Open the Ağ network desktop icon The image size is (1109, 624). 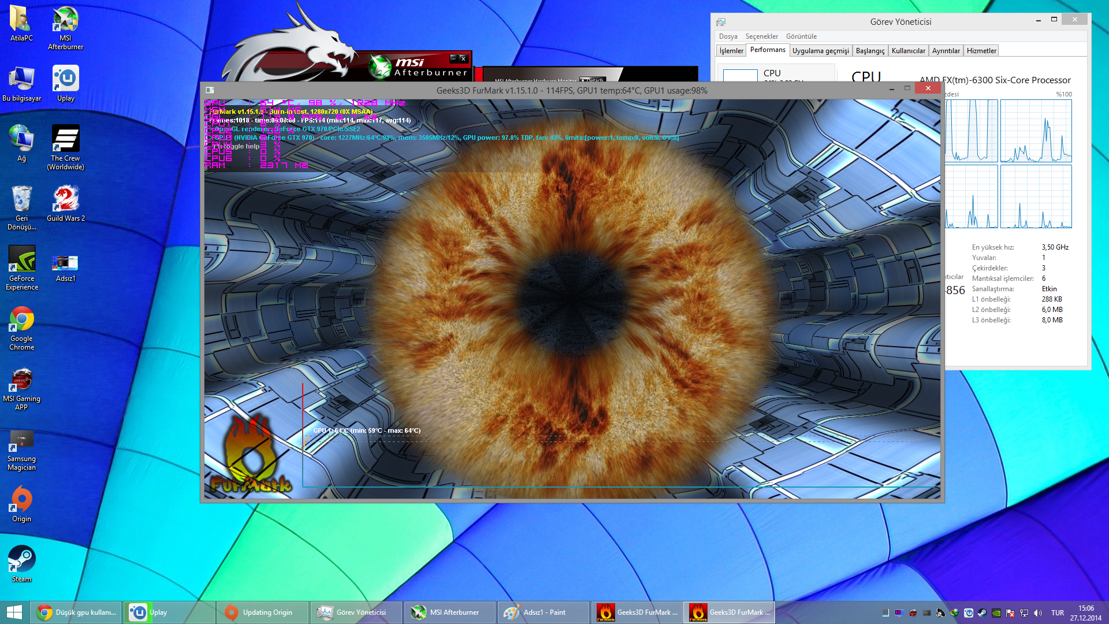[21, 144]
